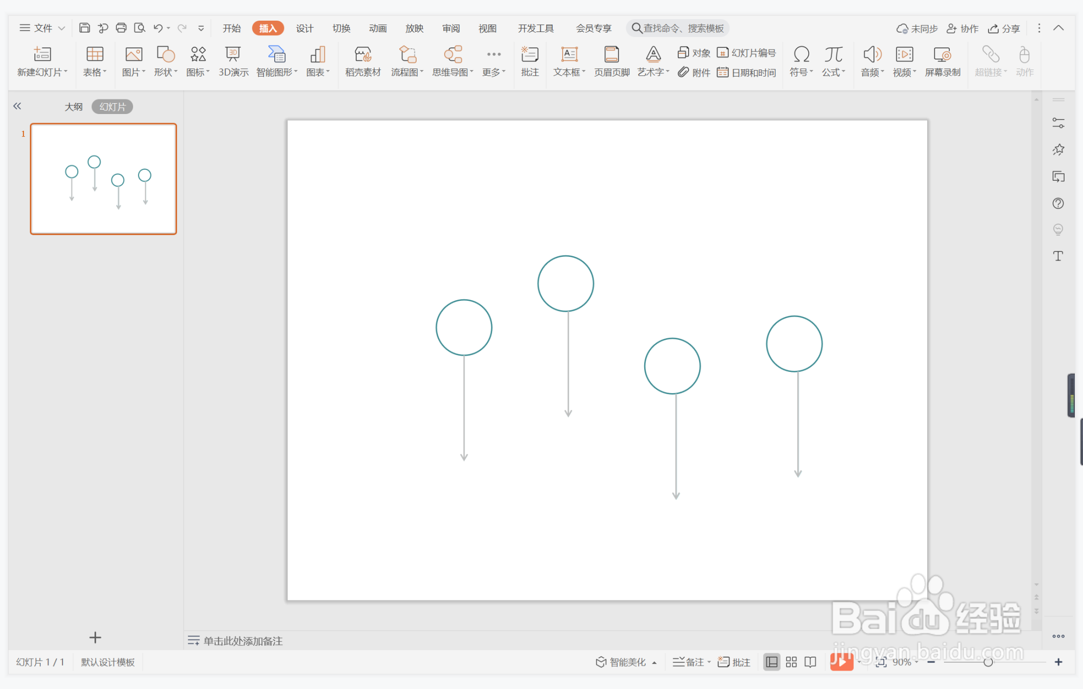Open quick access customize dropdown
The height and width of the screenshot is (689, 1083).
coord(201,28)
